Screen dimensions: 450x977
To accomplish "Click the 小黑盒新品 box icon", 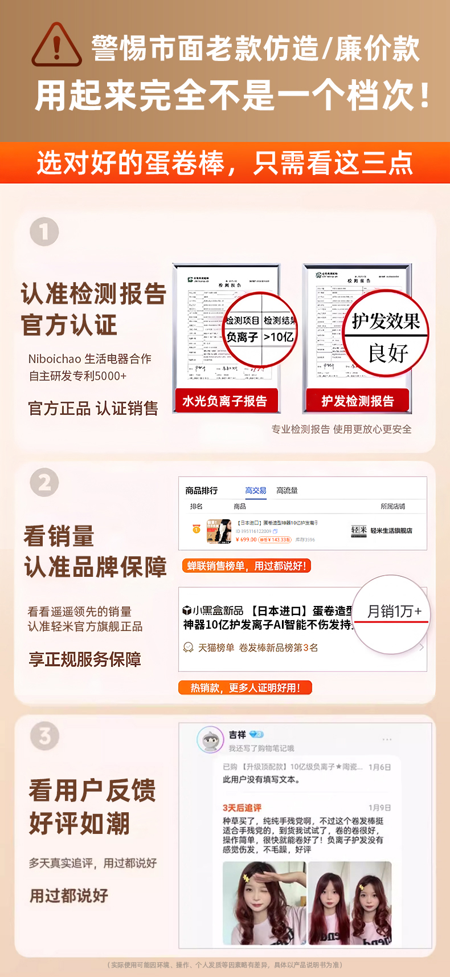I will coord(187,610).
